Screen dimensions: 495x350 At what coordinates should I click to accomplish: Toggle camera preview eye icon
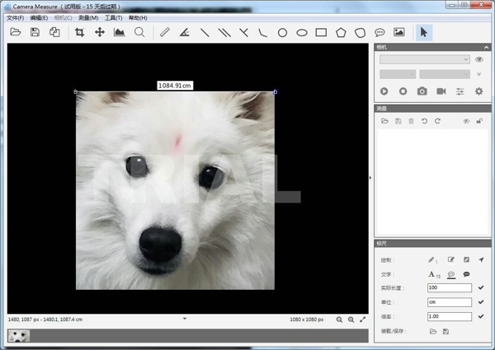[478, 59]
